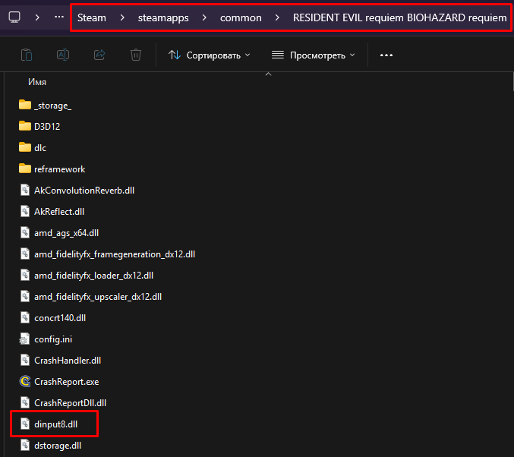Sort by the Имя column header
The image size is (514, 457).
point(39,81)
